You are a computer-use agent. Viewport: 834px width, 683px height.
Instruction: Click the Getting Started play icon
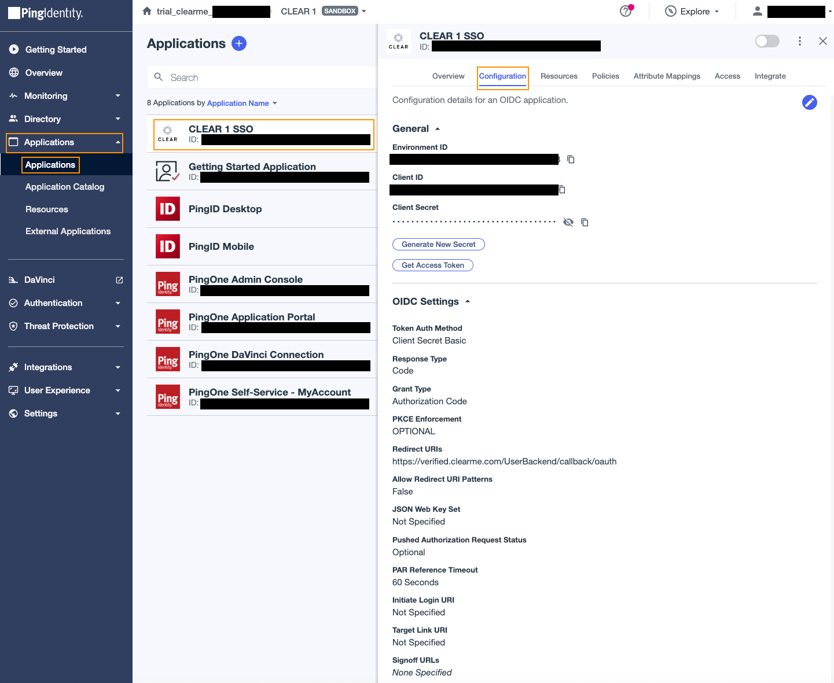(x=14, y=50)
